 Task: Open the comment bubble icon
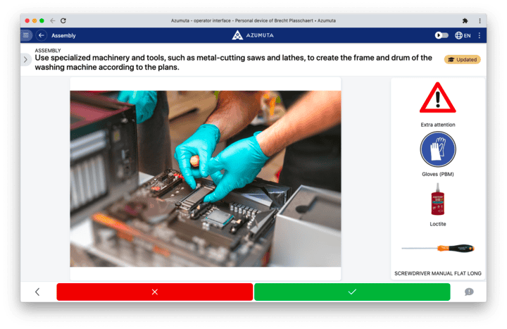click(x=469, y=292)
